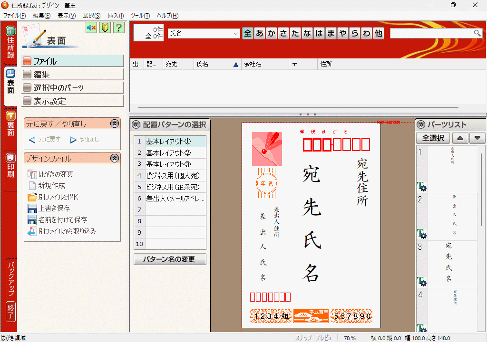This screenshot has height=342, width=487.
Task: Open help with the question mark icon
Action: point(118,28)
